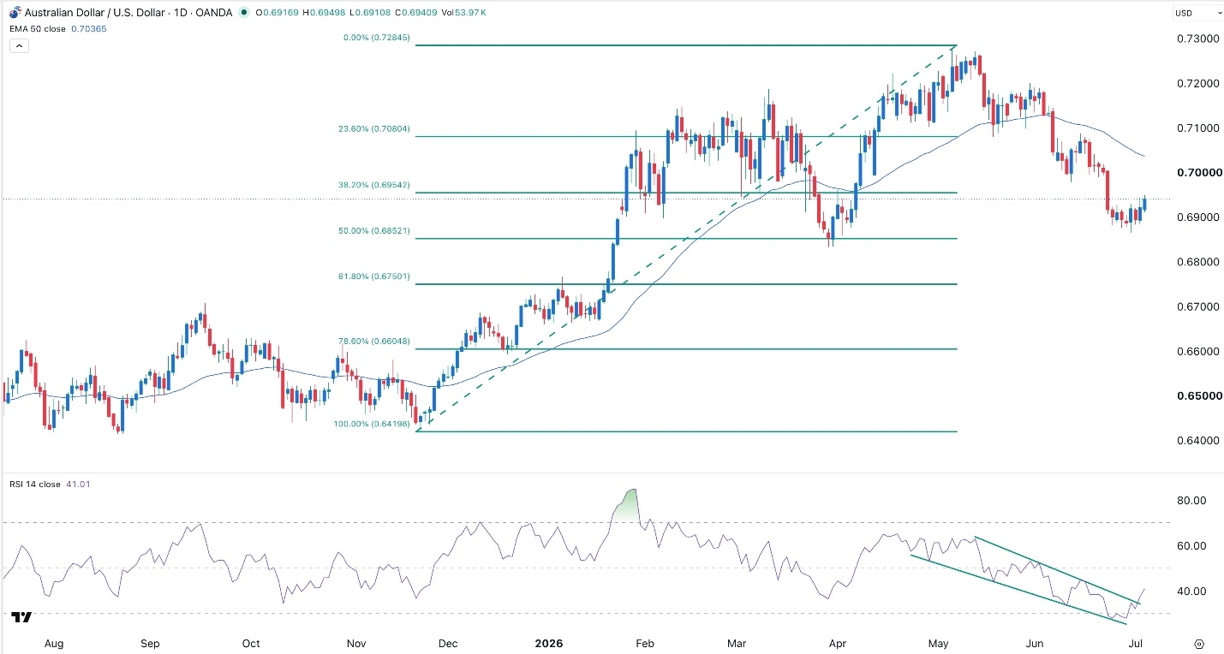
Task: Click the TradingView logo in RSI pane
Action: click(22, 616)
